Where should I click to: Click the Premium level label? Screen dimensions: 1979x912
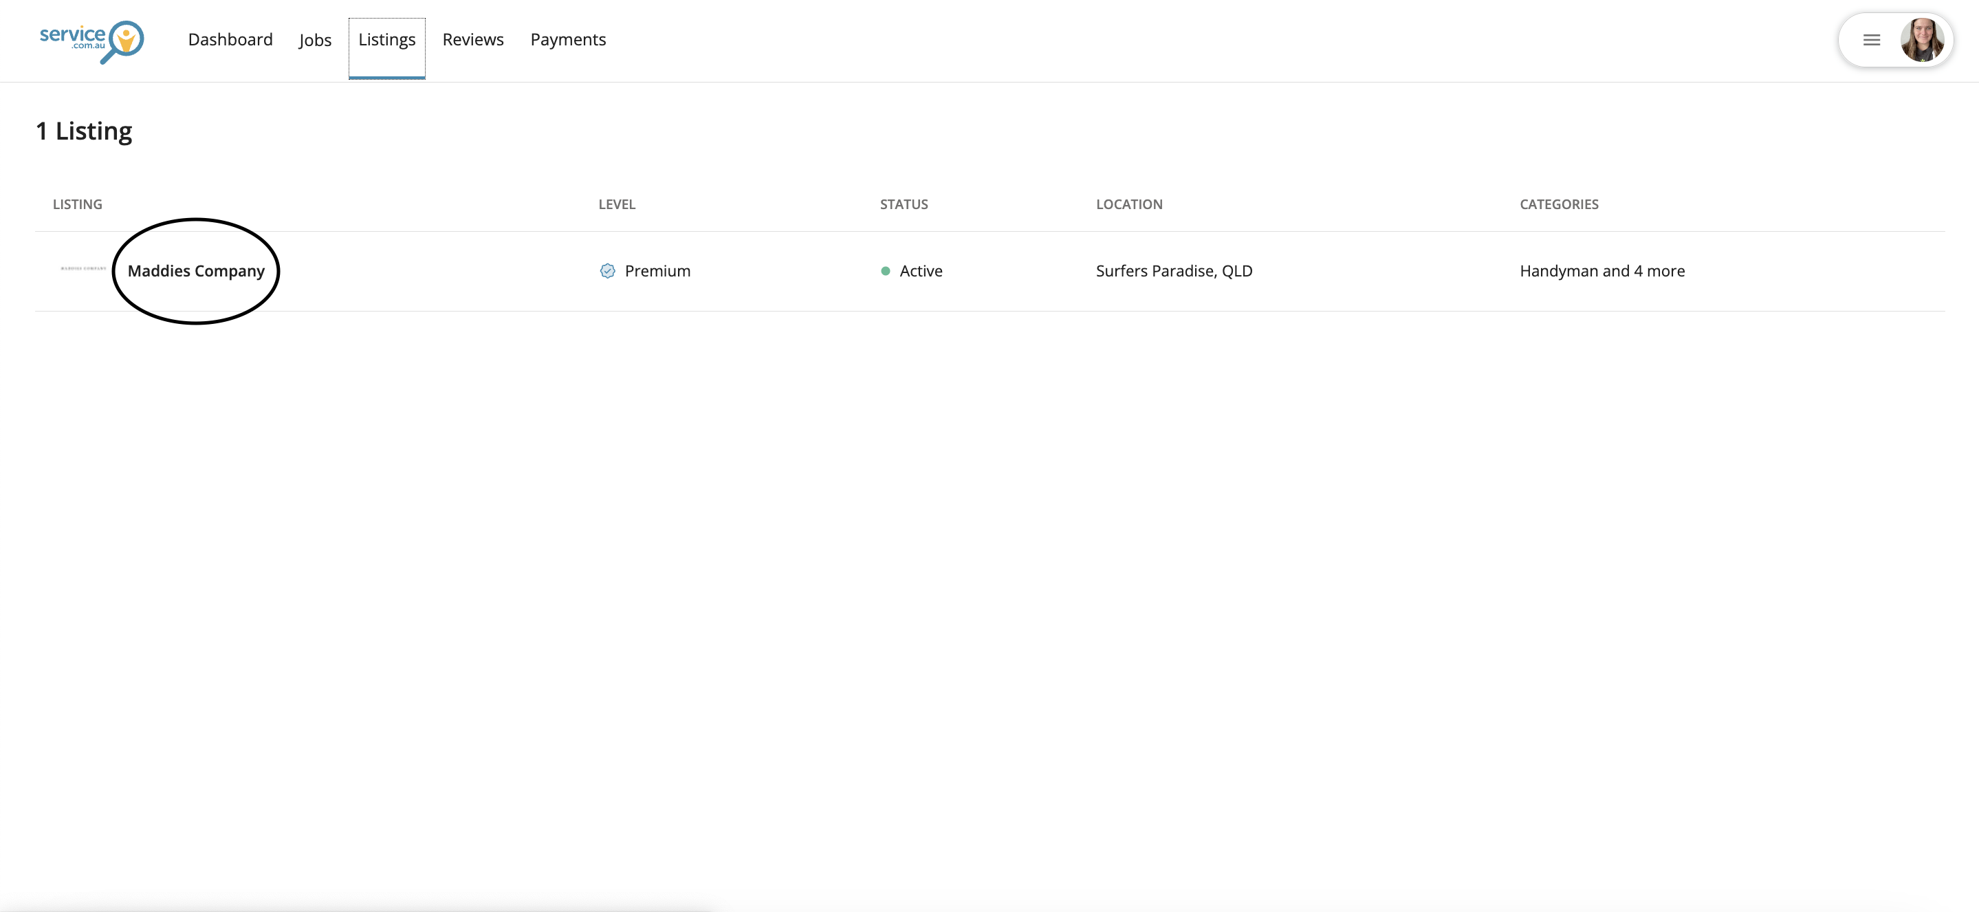click(x=657, y=270)
